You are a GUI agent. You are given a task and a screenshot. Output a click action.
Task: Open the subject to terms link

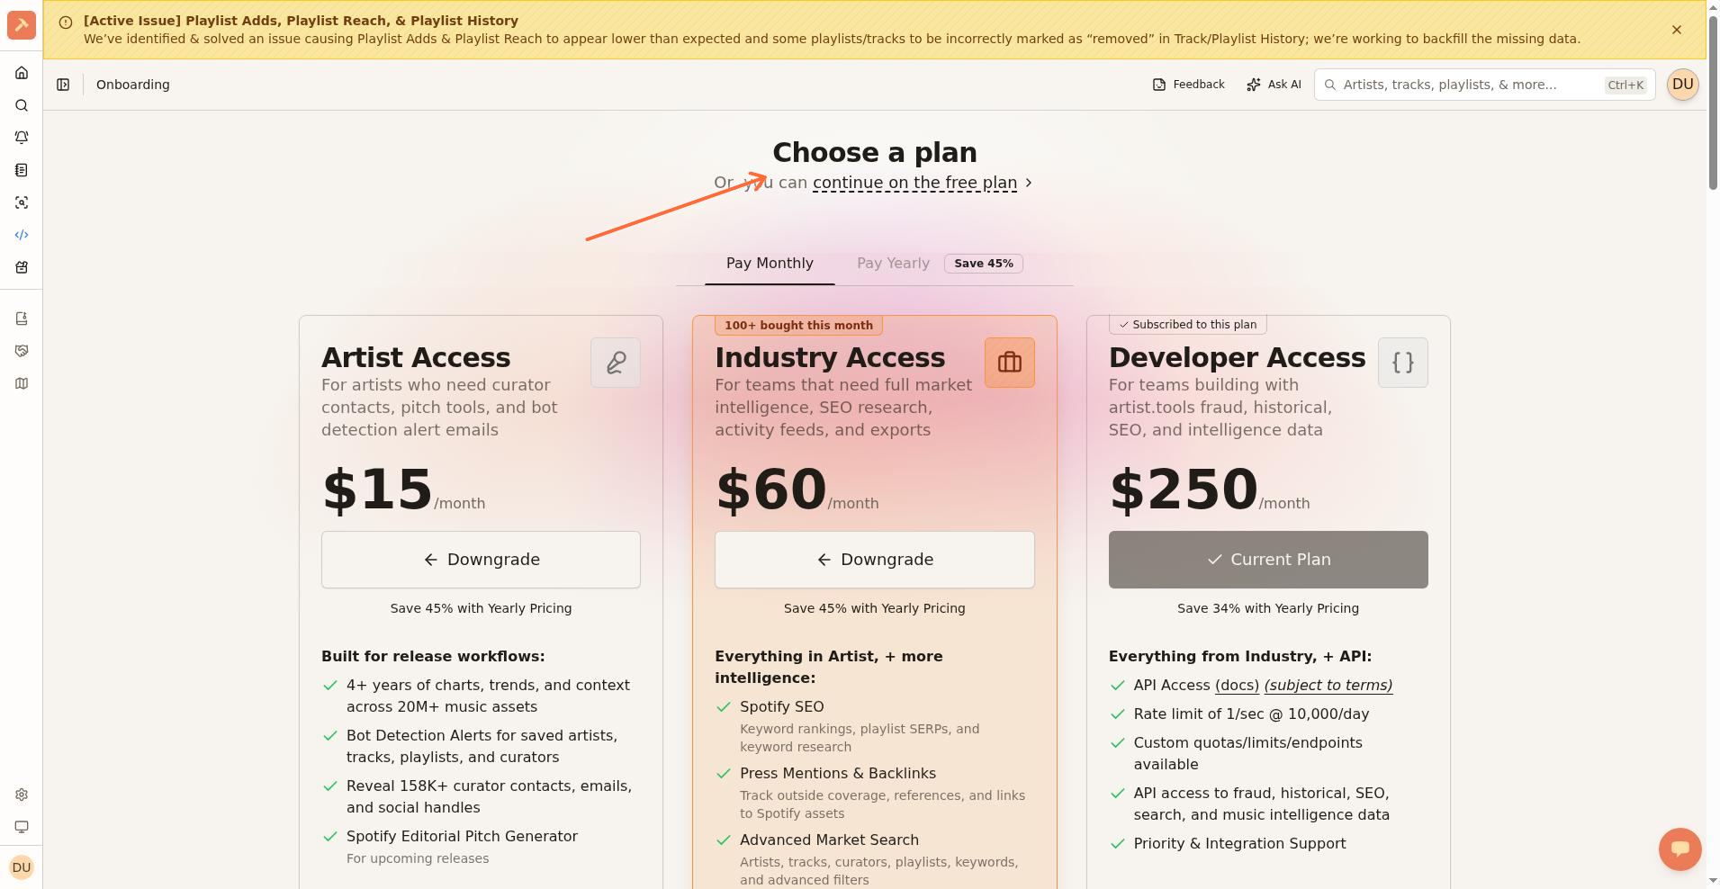(1328, 686)
